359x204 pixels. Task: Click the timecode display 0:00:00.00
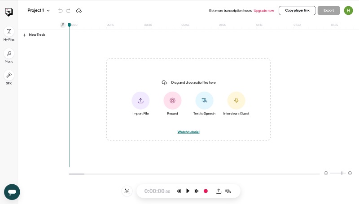tap(157, 191)
